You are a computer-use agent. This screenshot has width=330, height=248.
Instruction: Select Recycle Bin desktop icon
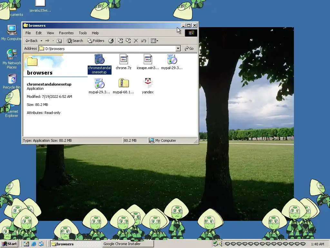(12, 81)
